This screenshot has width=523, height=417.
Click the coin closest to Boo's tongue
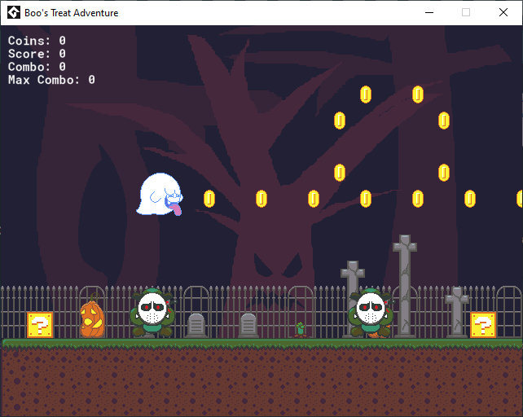pos(209,199)
